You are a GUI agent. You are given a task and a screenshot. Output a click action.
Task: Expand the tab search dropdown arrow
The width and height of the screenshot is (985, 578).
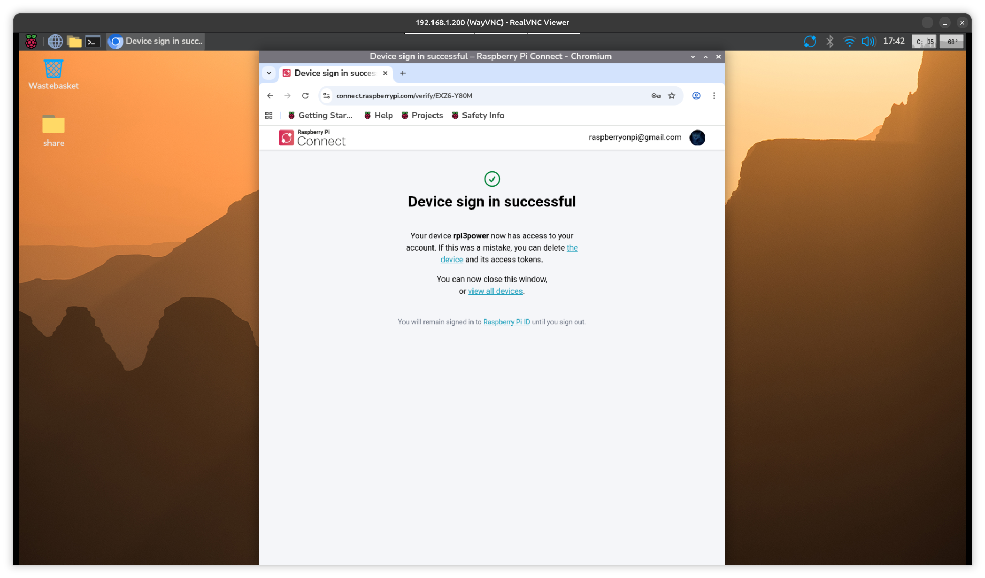[269, 73]
